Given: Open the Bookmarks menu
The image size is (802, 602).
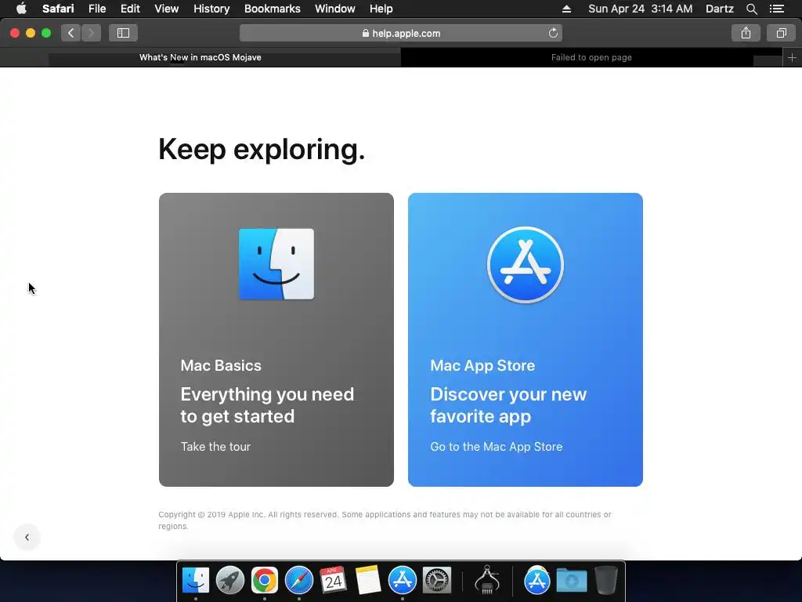Looking at the screenshot, I should tap(272, 9).
